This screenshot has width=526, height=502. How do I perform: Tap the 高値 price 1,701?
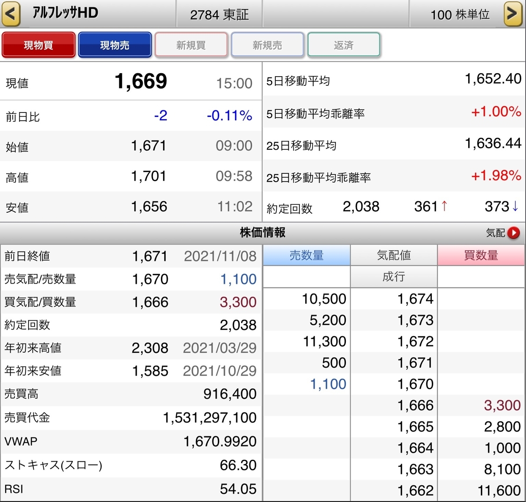coord(149,176)
